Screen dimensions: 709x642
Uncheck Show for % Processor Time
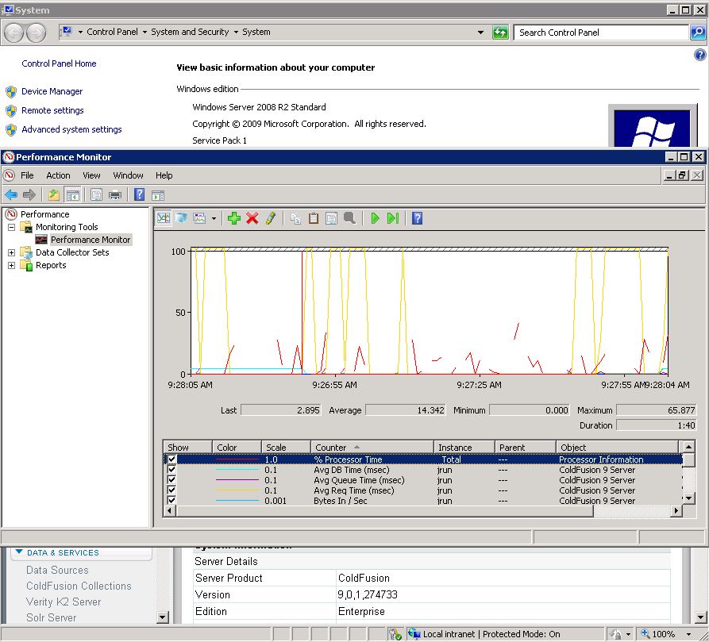point(172,459)
